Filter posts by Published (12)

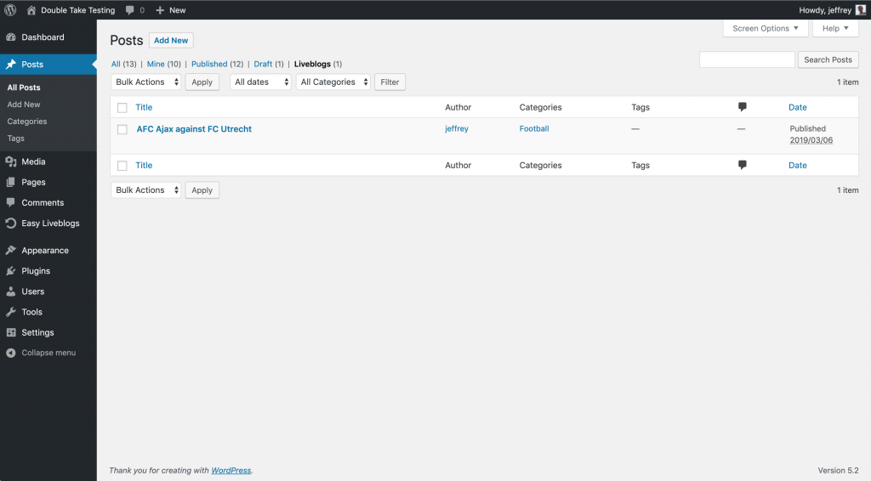coord(217,64)
